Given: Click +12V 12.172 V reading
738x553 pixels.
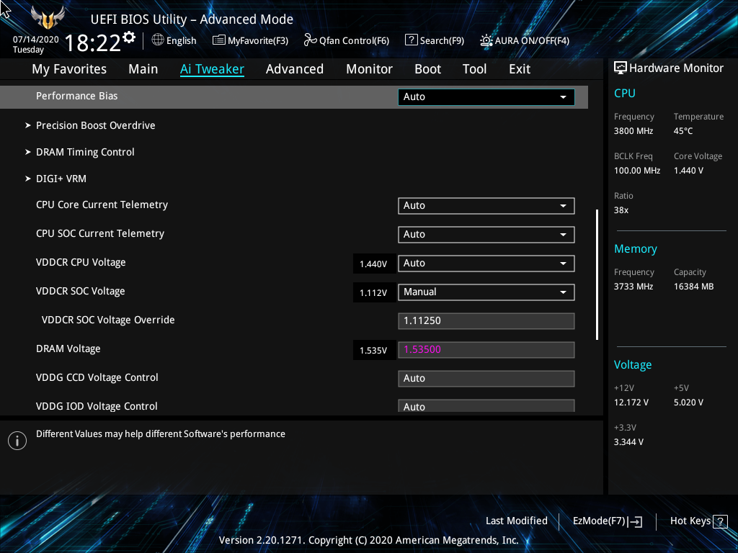Looking at the screenshot, I should [x=631, y=403].
